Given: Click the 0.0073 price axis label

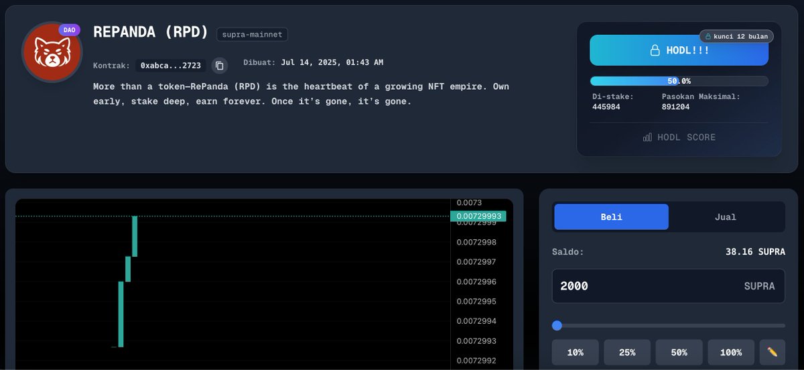Looking at the screenshot, I should (x=469, y=202).
